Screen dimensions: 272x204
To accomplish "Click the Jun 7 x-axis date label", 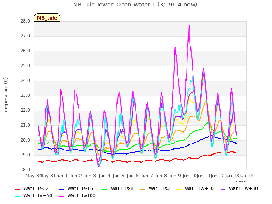I will pyautogui.click(x=147, y=176).
